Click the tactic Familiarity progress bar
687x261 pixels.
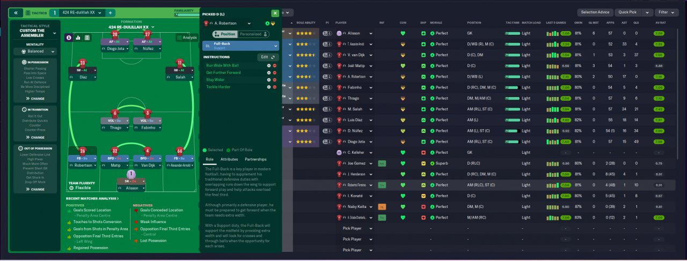(186, 15)
